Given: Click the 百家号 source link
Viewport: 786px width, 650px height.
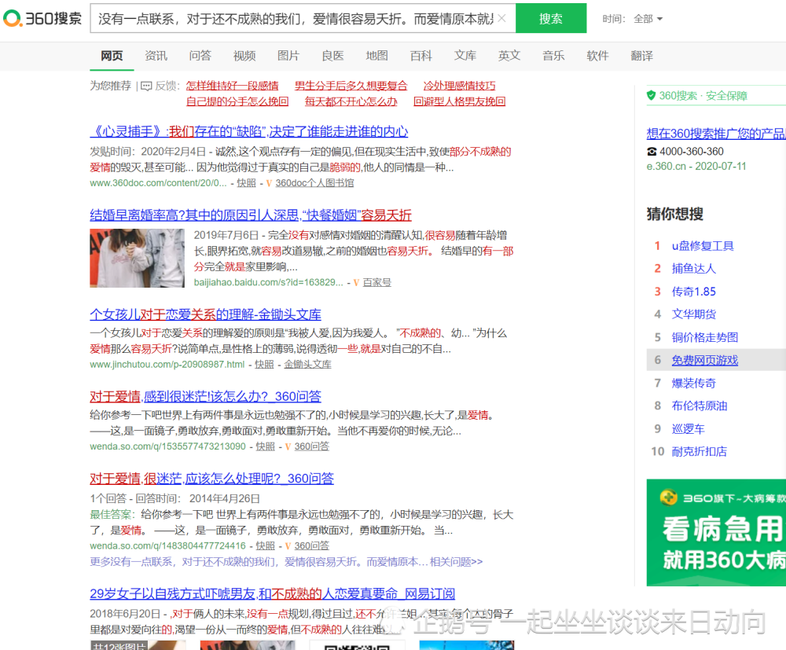Looking at the screenshot, I should (x=376, y=282).
